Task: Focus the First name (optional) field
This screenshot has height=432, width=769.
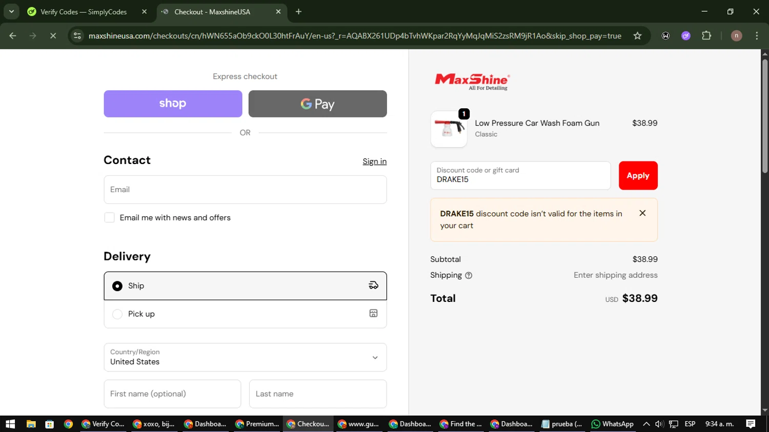Action: 172,394
